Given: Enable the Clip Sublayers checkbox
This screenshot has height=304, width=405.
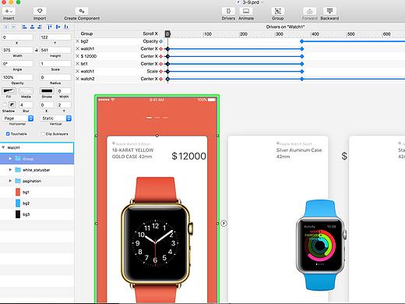Looking at the screenshot, I should [43, 134].
